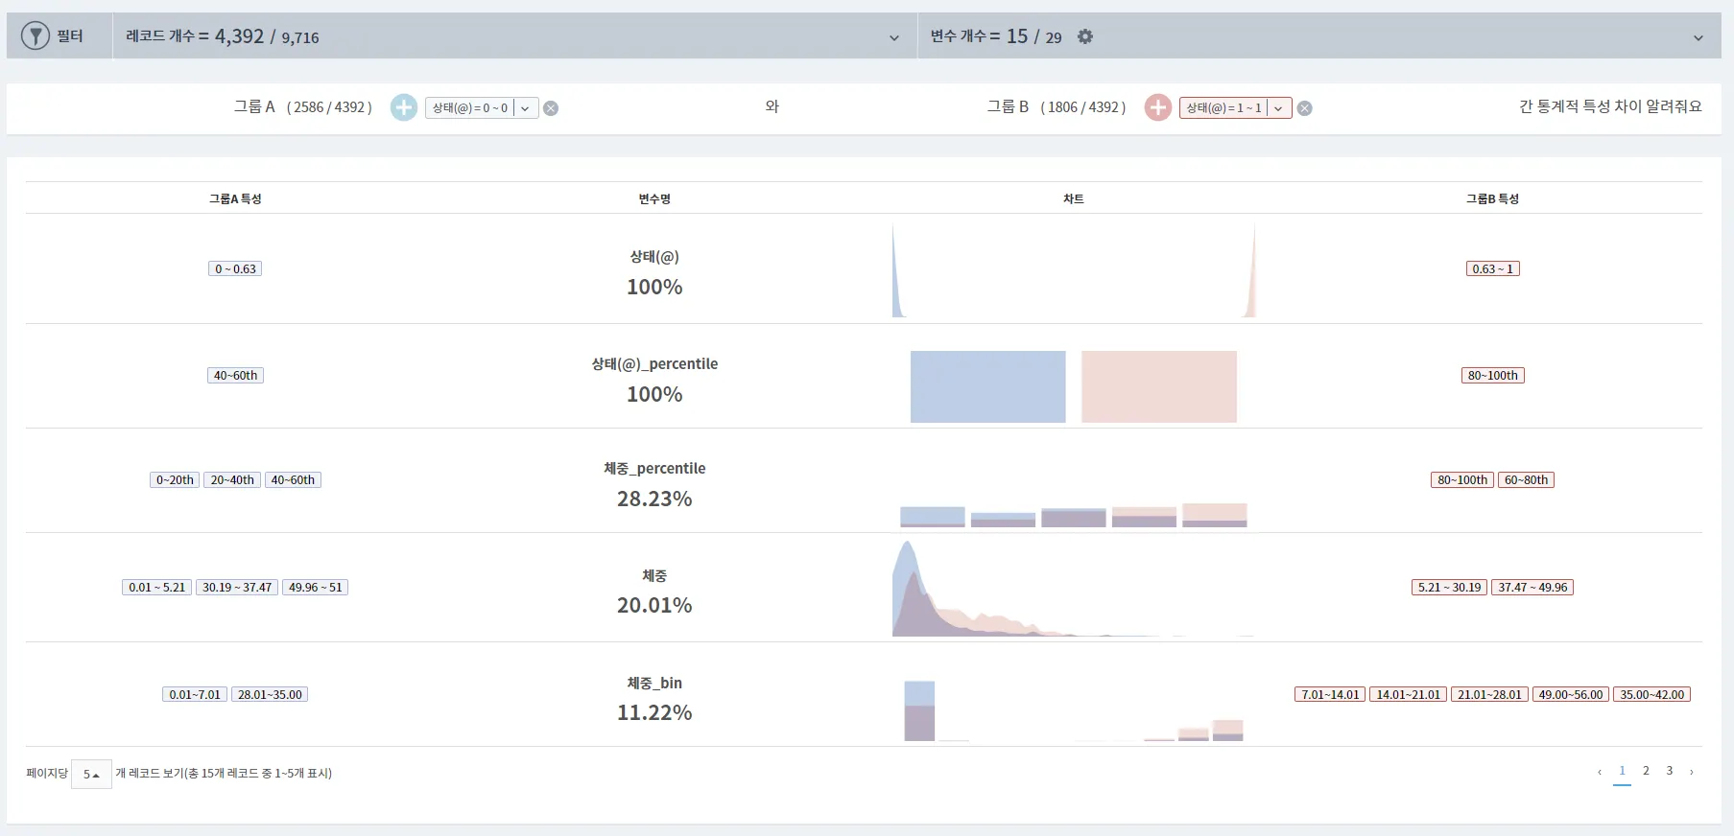Go to page 2
This screenshot has width=1734, height=836.
click(1646, 771)
